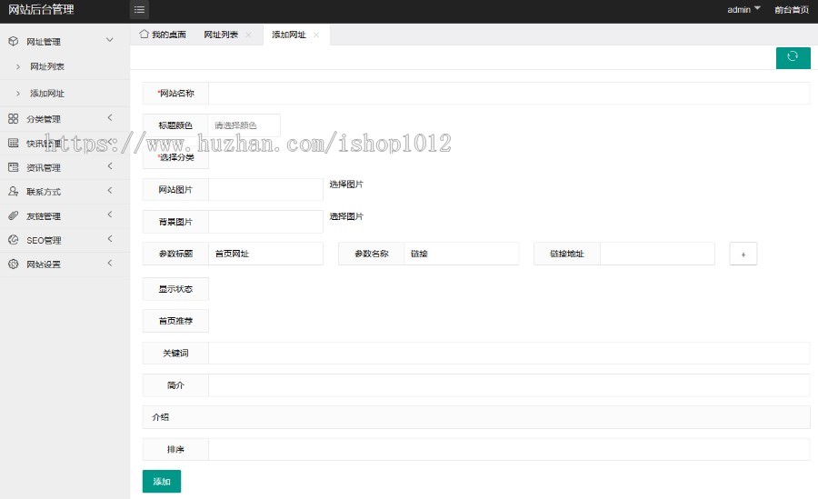Click the 网址管理 cube icon

(13, 41)
